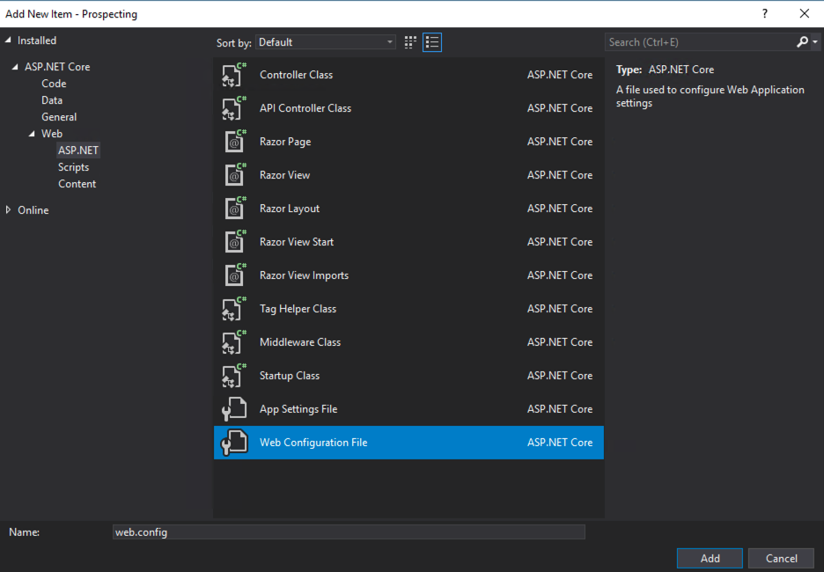Switch to list view layout
Viewport: 824px width, 572px height.
click(431, 41)
